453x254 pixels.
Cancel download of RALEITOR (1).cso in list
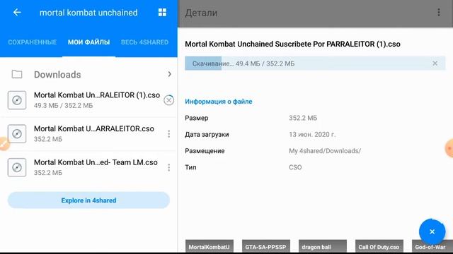(x=168, y=100)
